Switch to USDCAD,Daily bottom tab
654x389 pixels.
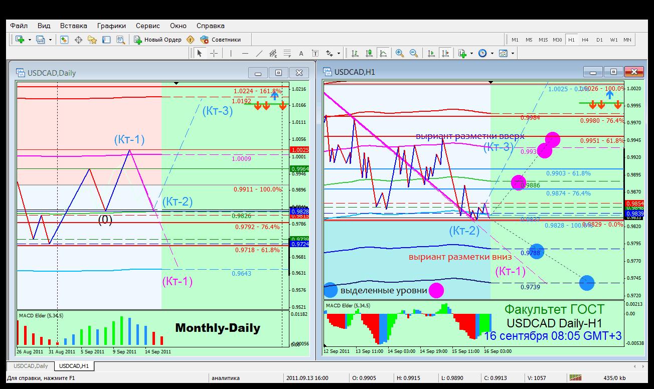click(x=31, y=366)
